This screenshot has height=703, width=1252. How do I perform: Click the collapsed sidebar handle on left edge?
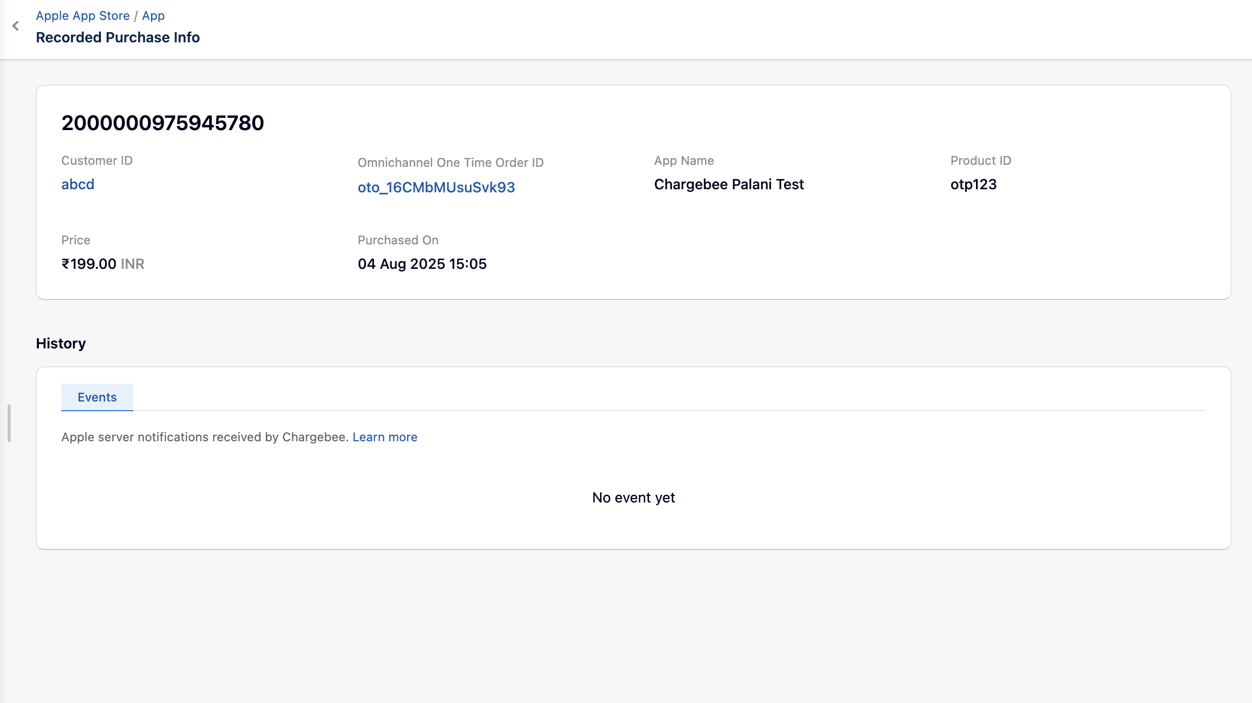pyautogui.click(x=9, y=423)
